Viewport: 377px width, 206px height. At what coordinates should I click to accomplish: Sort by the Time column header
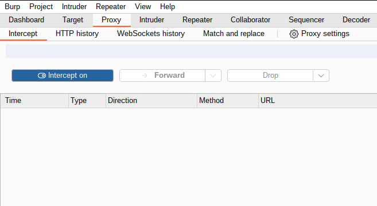click(x=34, y=101)
